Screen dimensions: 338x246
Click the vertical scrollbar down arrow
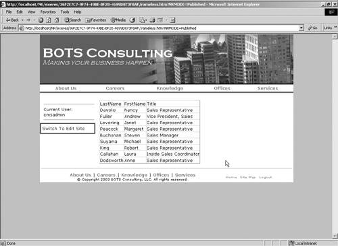[x=335, y=236]
